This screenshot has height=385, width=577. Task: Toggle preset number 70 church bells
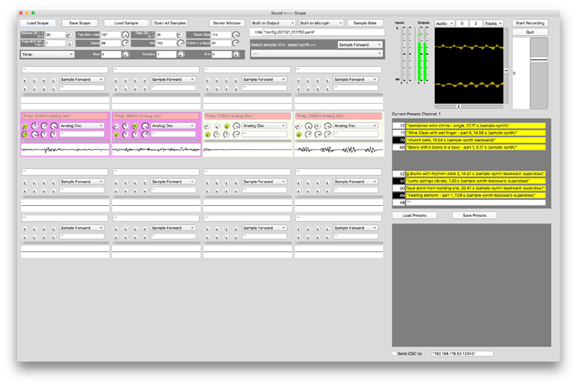click(x=399, y=140)
